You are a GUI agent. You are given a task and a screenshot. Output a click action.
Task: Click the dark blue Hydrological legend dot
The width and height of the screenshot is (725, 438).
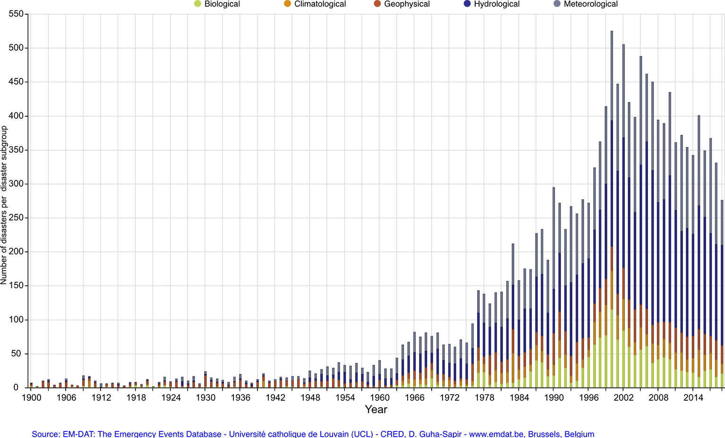pos(467,4)
